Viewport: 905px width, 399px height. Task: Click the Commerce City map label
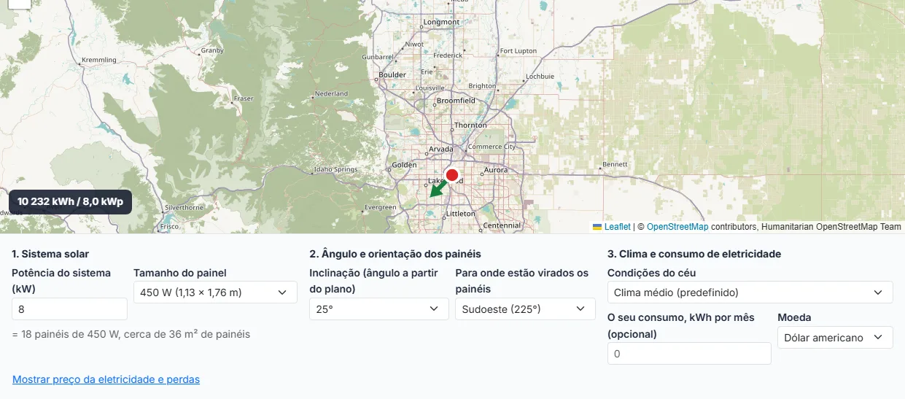(x=491, y=147)
